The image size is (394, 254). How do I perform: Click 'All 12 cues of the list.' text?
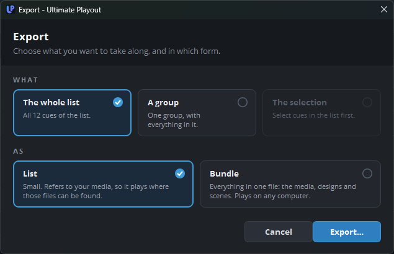(x=57, y=115)
